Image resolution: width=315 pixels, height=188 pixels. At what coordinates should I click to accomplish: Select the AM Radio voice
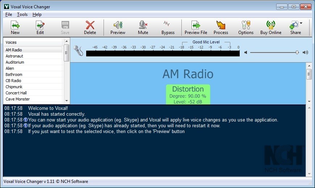click(x=33, y=50)
